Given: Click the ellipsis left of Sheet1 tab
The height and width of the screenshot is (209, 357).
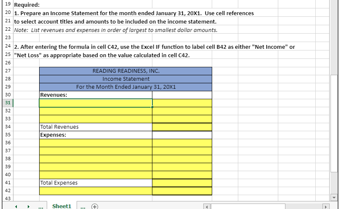Looking at the screenshot, I should 41,207.
